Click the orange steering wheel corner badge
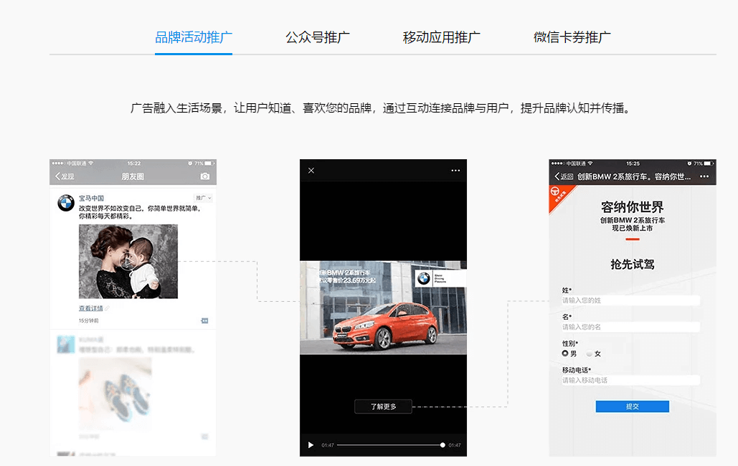 coord(559,195)
